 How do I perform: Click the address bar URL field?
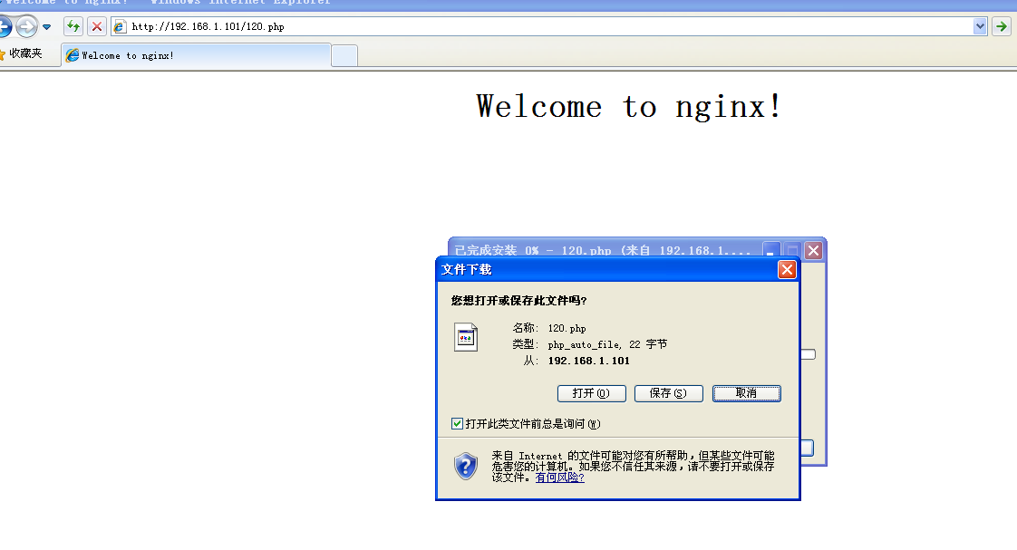(x=550, y=26)
